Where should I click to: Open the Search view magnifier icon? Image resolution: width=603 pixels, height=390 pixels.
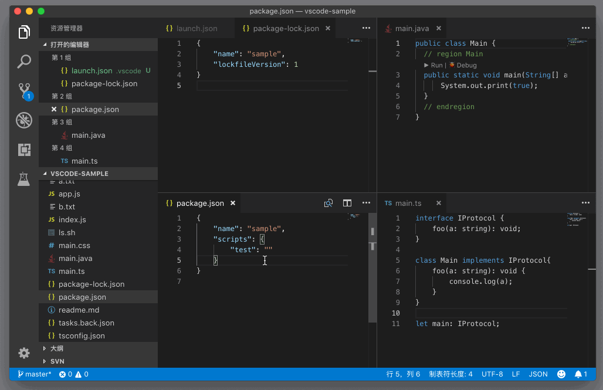pyautogui.click(x=24, y=61)
